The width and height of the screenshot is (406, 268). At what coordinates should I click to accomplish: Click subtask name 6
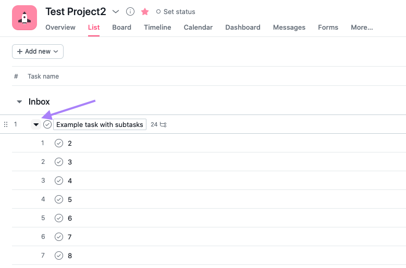pyautogui.click(x=70, y=219)
